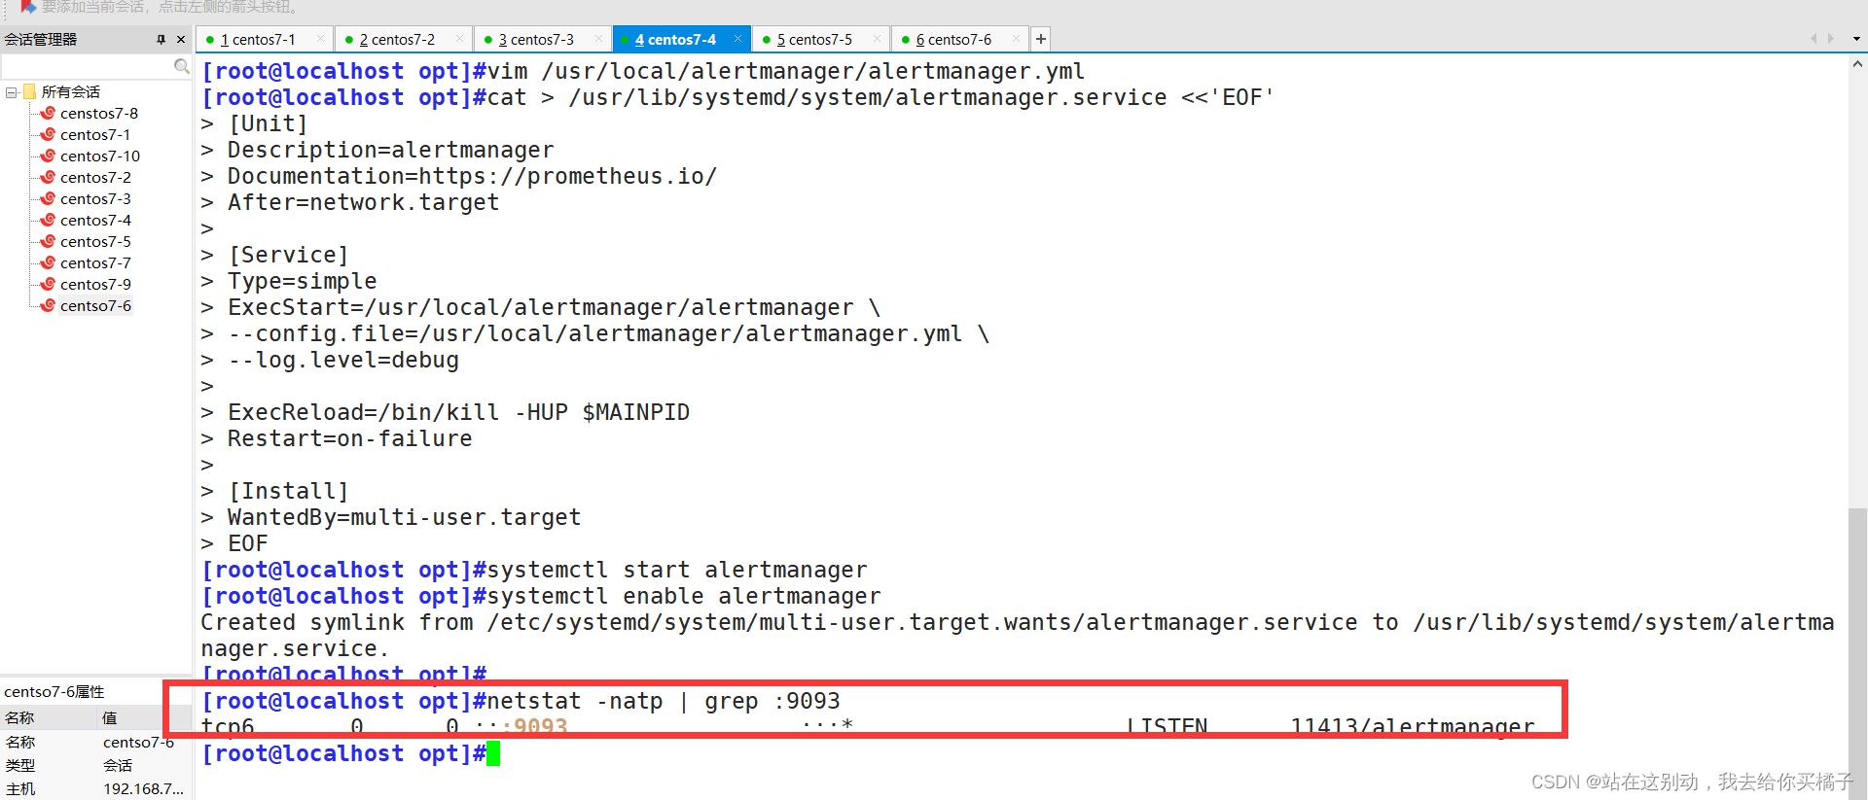Click the bookmark arrow icon at top
The image size is (1868, 800).
pyautogui.click(x=27, y=7)
